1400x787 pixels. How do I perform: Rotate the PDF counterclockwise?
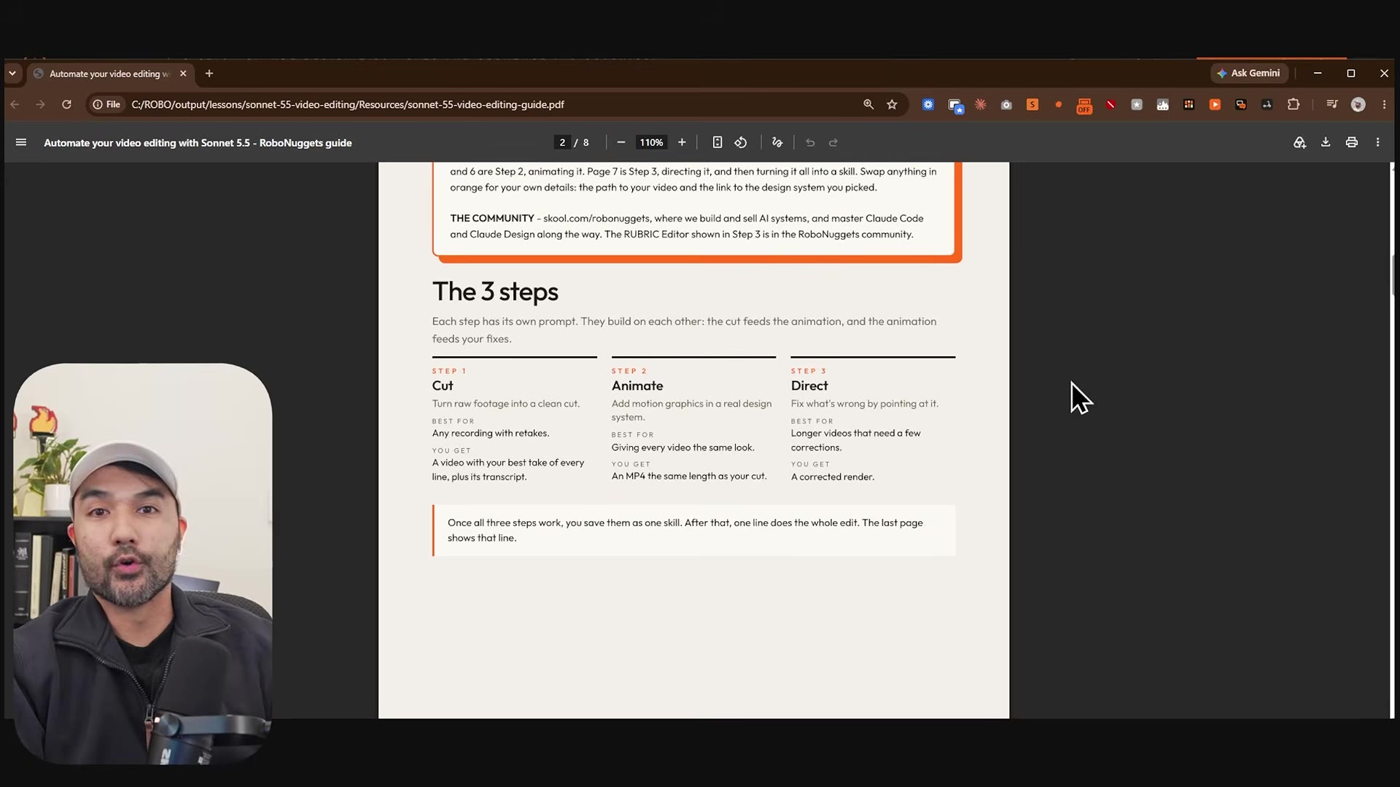coord(741,142)
